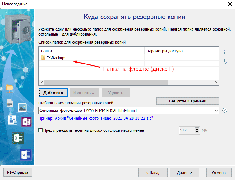This screenshot has height=180, width=235.
Task: Expand the naming template dropdown arrow
Action: click(x=216, y=111)
